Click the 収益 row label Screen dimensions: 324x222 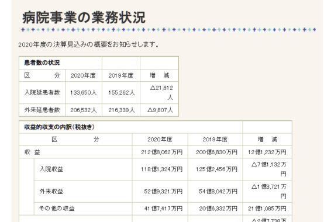[32, 152]
